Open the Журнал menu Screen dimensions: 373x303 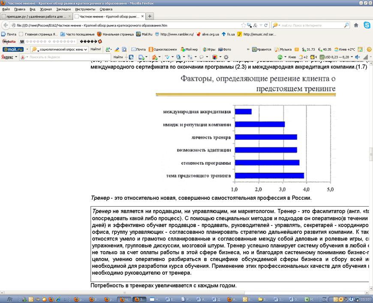[x=46, y=9]
